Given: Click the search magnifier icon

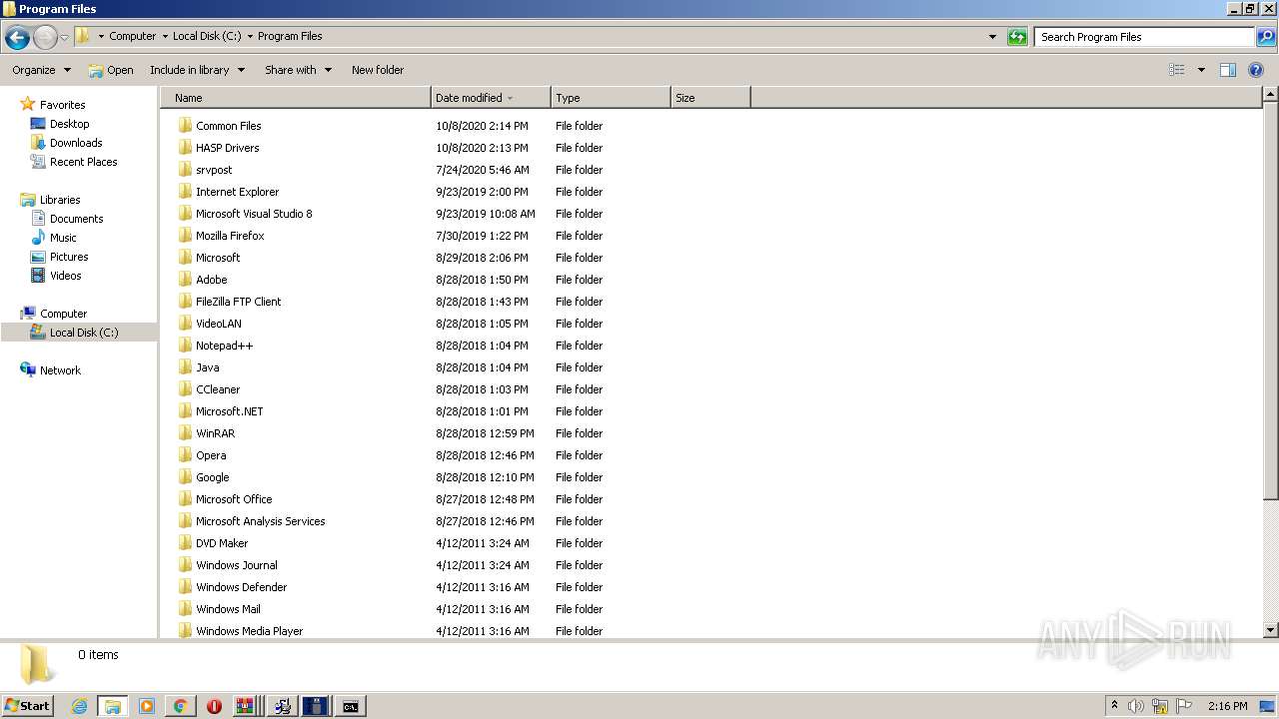Looking at the screenshot, I should 1265,37.
